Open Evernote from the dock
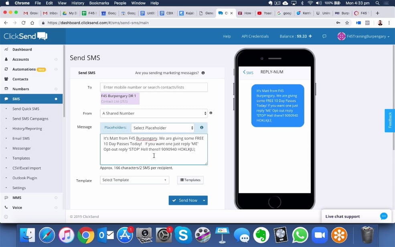The height and width of the screenshot is (247, 395). point(261,235)
